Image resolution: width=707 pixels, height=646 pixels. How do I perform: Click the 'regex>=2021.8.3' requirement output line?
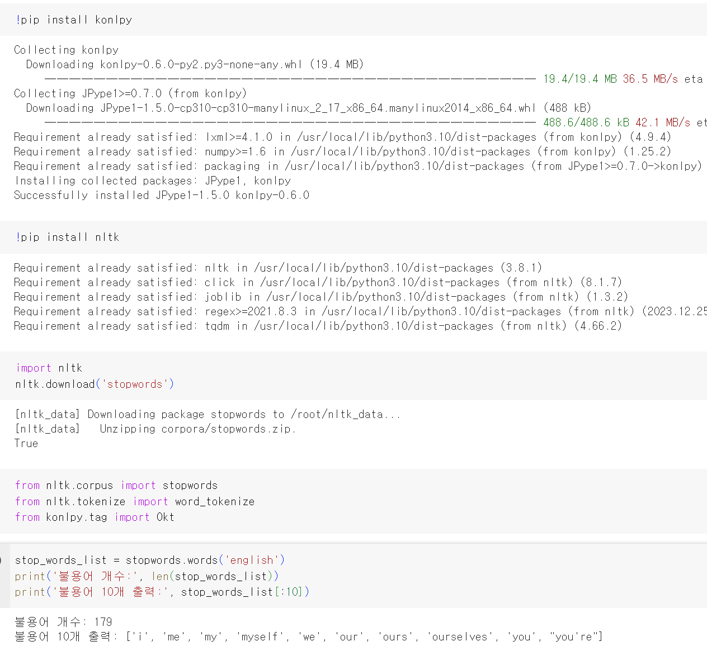pyautogui.click(x=360, y=311)
